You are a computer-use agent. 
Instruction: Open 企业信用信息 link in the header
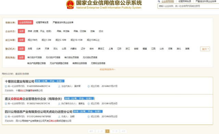(168, 1)
